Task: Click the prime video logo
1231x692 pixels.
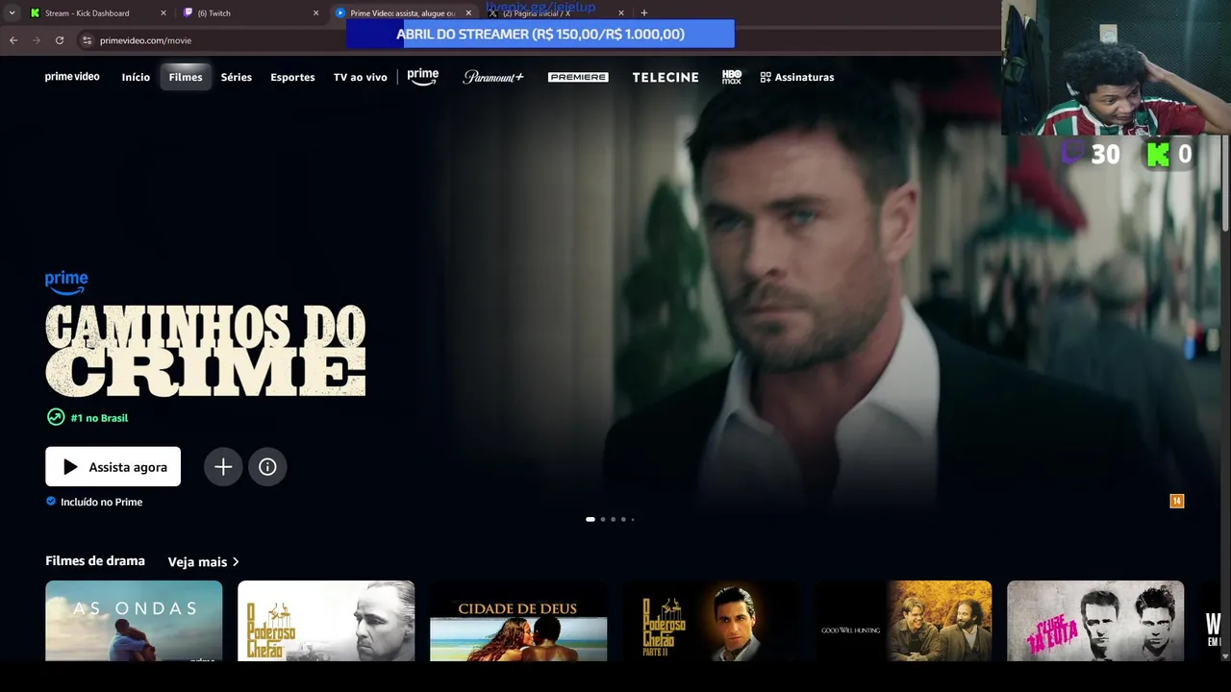Action: [72, 77]
